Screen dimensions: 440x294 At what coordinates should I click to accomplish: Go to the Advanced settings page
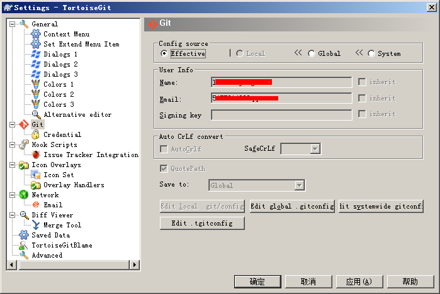tap(47, 255)
